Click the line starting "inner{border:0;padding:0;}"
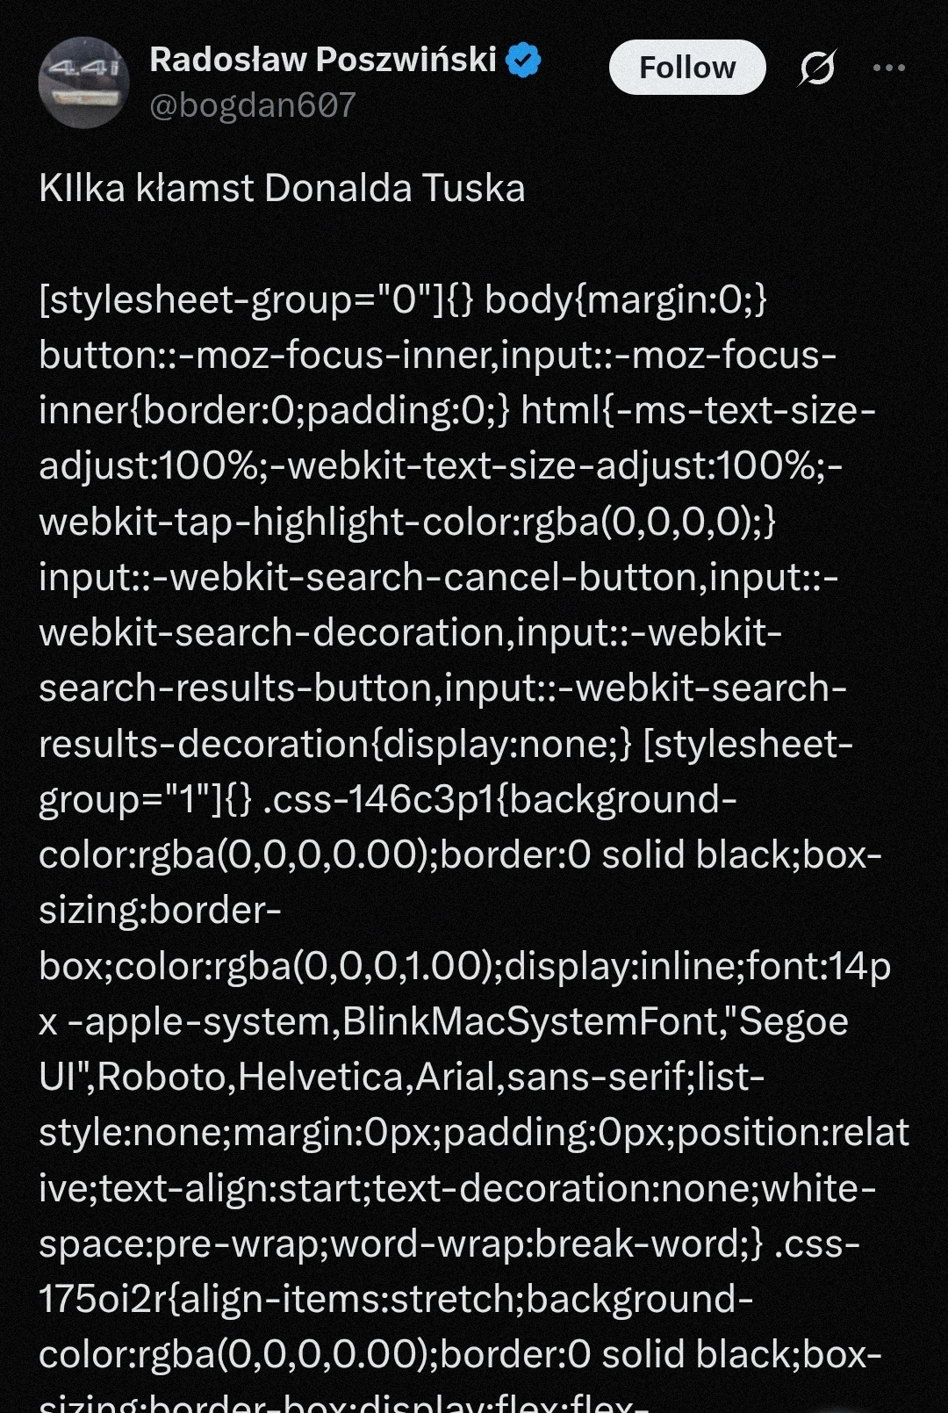 pos(456,411)
